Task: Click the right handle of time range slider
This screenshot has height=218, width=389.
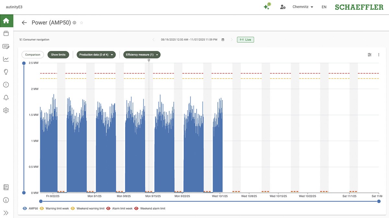Action: click(x=379, y=202)
